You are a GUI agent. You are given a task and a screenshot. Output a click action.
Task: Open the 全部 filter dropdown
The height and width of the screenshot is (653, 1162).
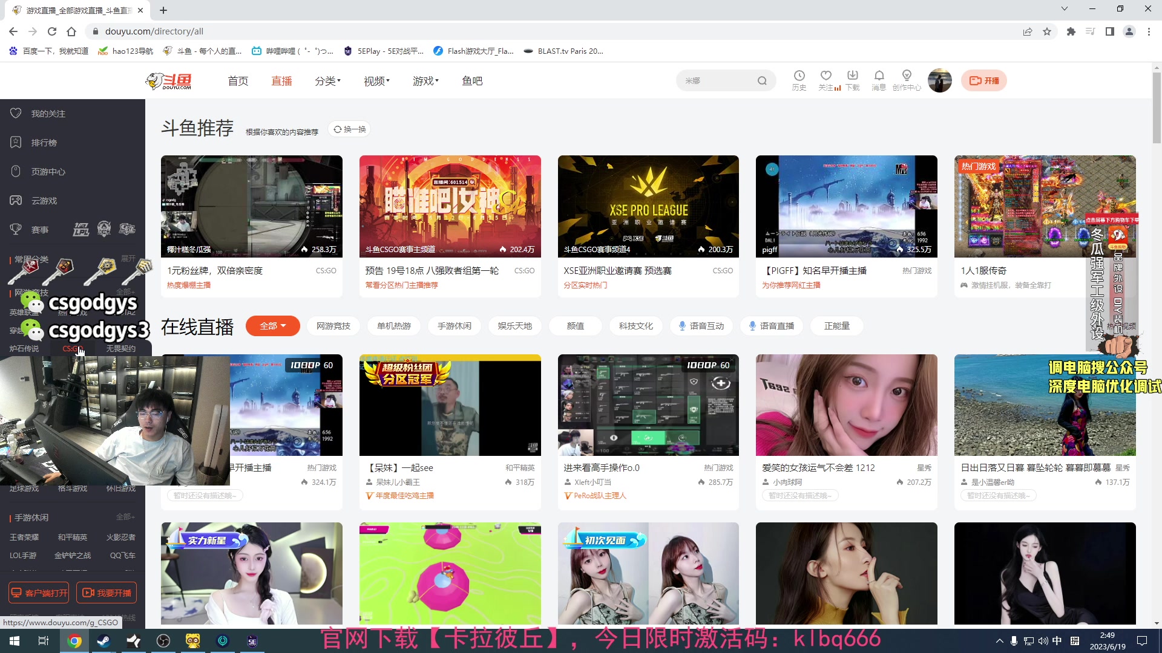[273, 326]
